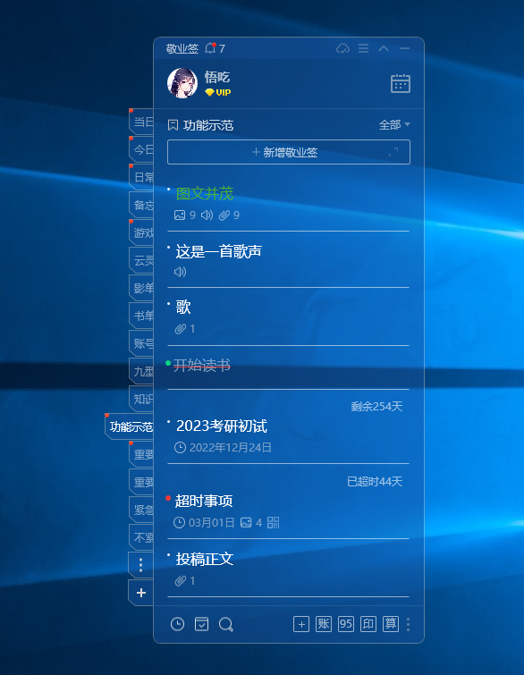Click the 印 tool icon
Image resolution: width=524 pixels, height=675 pixels.
[x=368, y=624]
